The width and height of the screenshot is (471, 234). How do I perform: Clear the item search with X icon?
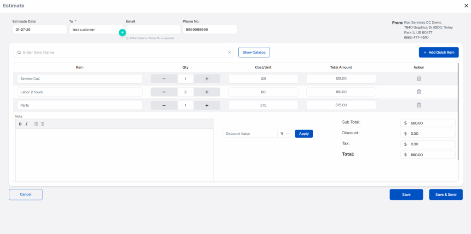(x=229, y=52)
